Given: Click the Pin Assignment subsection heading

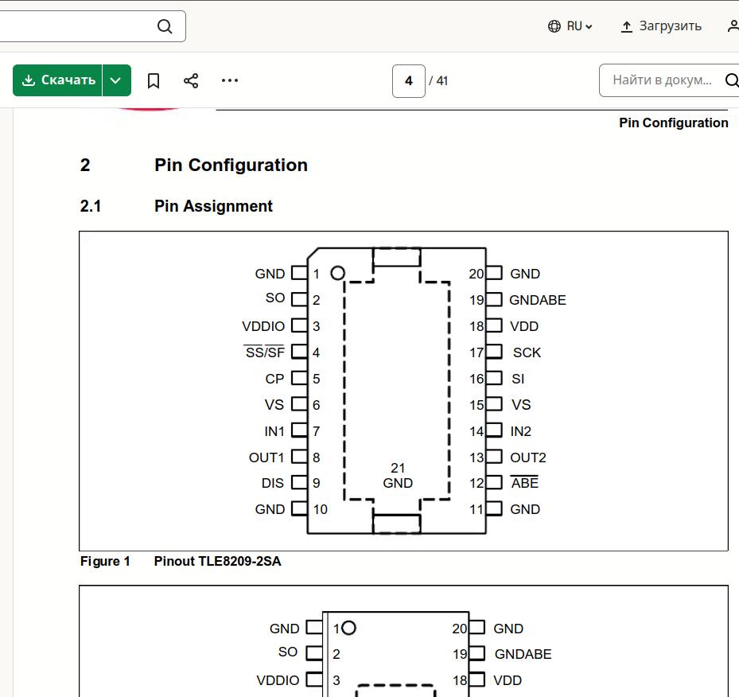Looking at the screenshot, I should click(213, 207).
